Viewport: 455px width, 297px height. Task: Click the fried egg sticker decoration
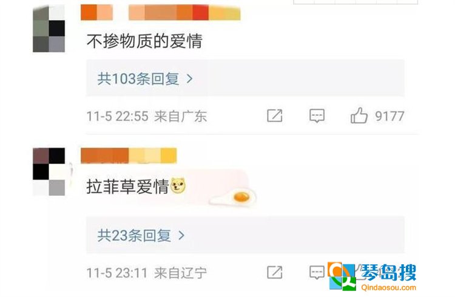click(234, 198)
